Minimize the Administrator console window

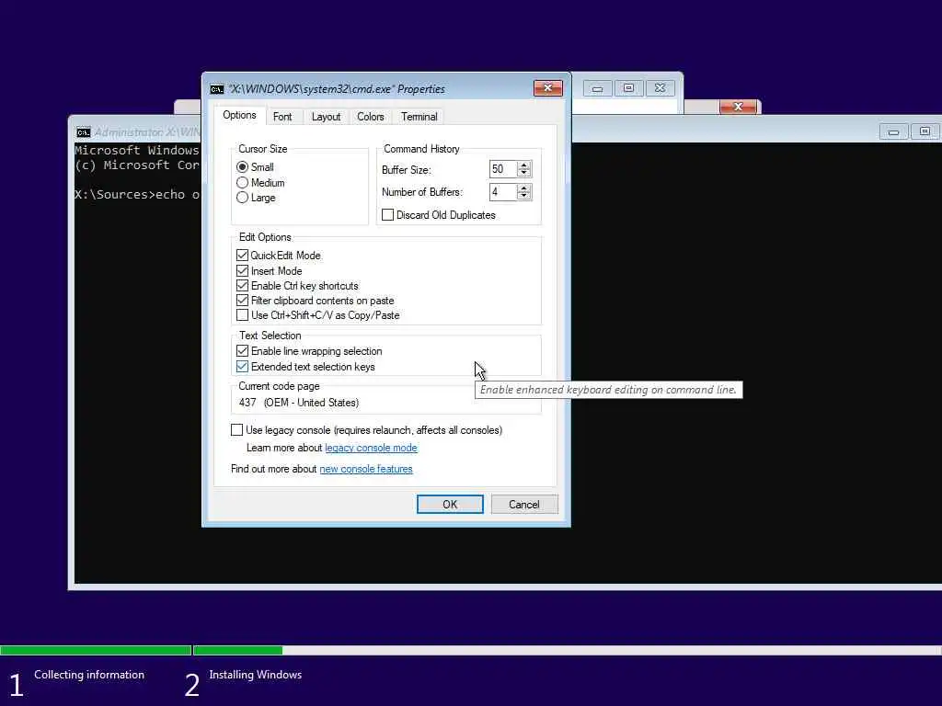click(893, 132)
